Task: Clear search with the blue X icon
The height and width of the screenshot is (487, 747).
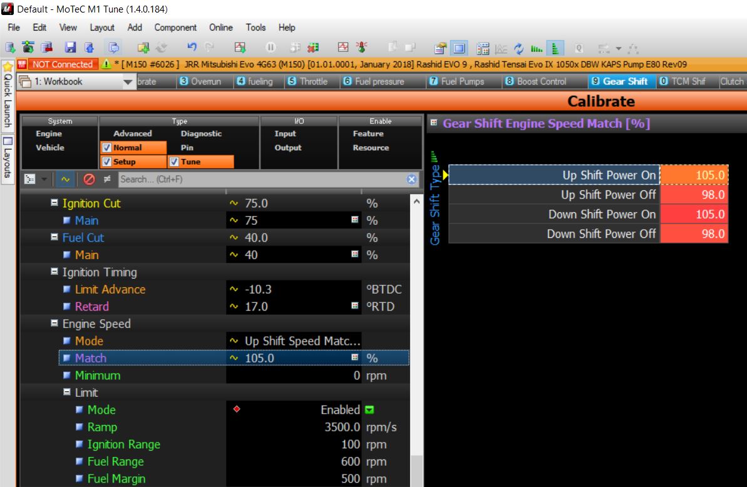Action: click(411, 180)
